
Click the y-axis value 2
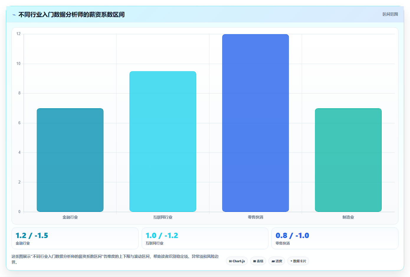click(x=19, y=182)
